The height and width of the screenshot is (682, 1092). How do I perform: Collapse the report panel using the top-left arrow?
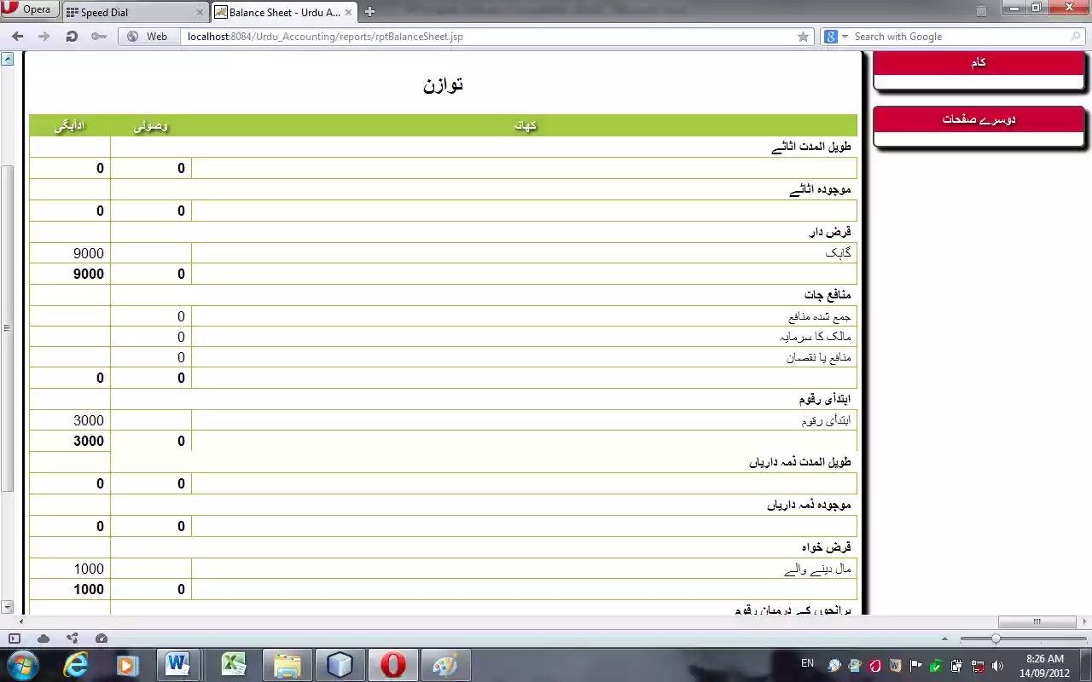(x=8, y=58)
